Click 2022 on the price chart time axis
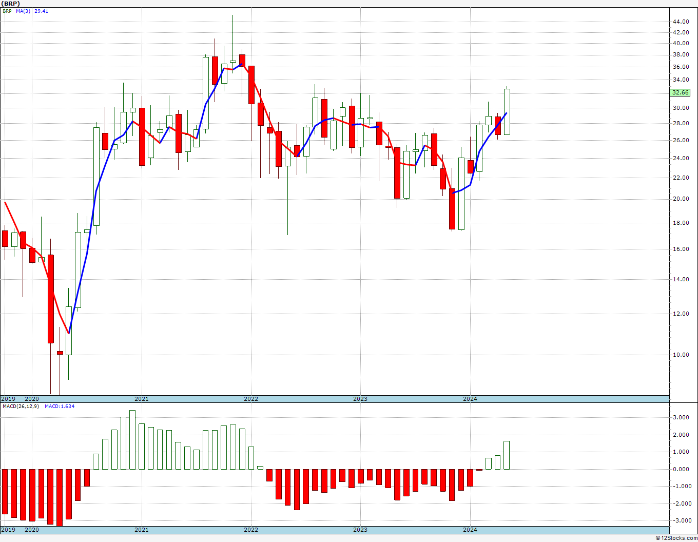This screenshot has width=698, height=542. click(x=250, y=399)
